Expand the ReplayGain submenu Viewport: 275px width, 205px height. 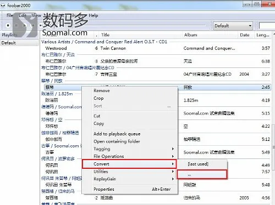(130, 179)
